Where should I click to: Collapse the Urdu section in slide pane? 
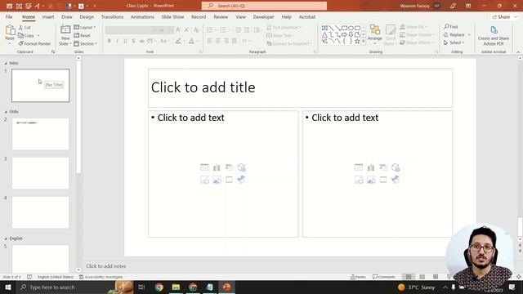coord(6,112)
